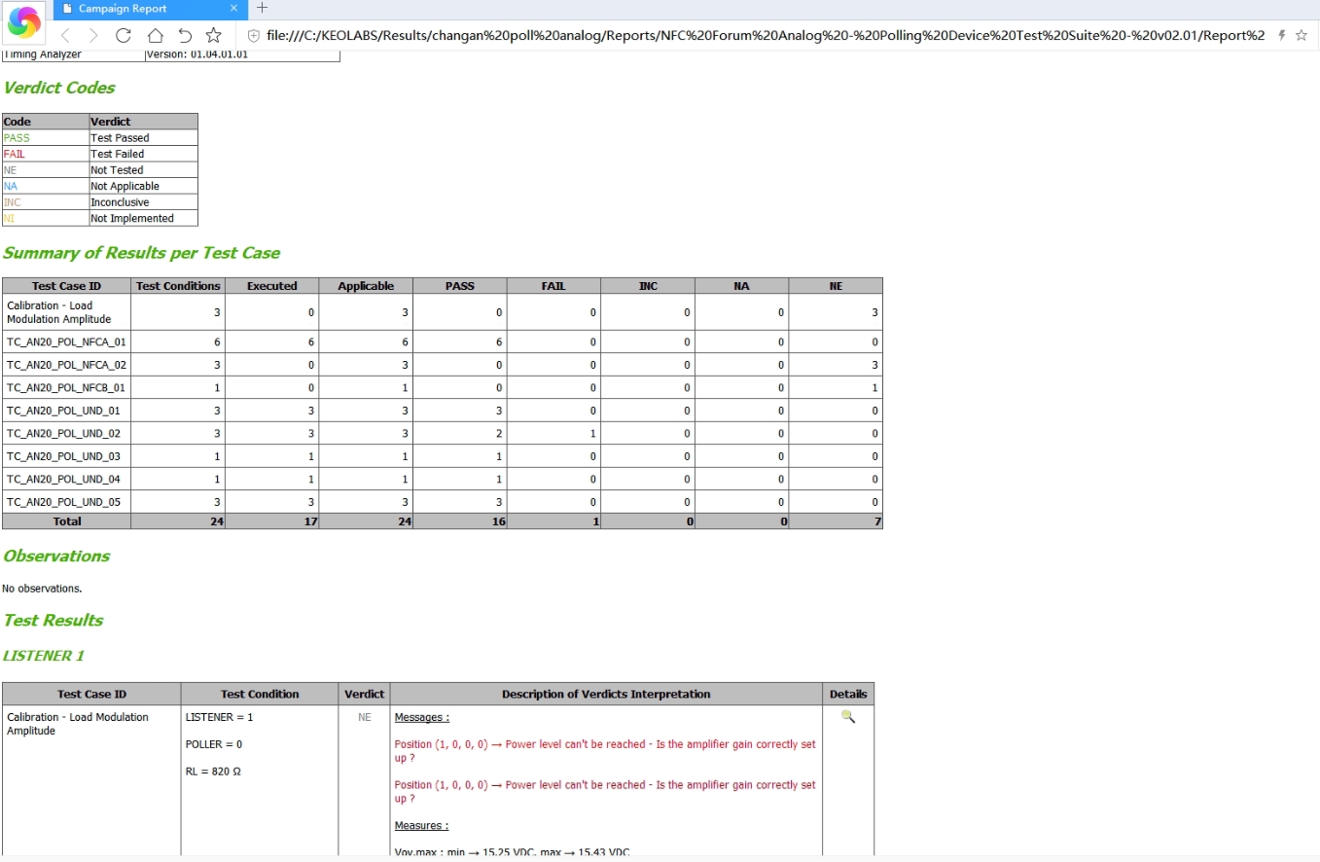Click the Verdict Codes heading
This screenshot has width=1320, height=862.
[59, 88]
